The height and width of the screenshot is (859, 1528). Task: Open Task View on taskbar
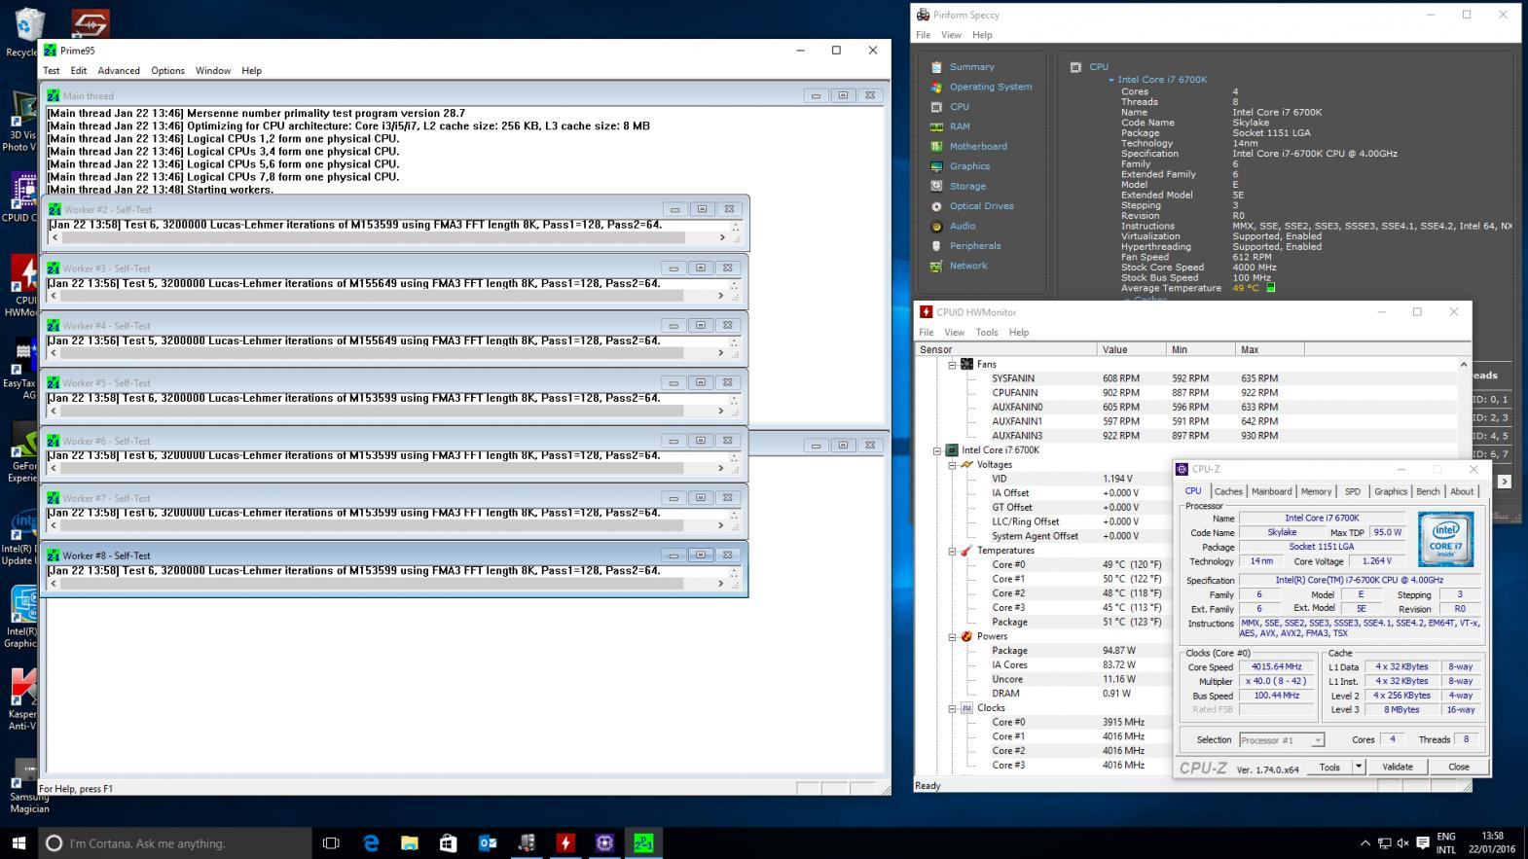(x=331, y=843)
